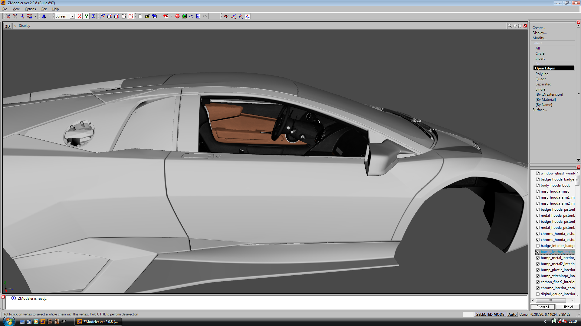Click the new document icon on the toolbar

click(x=140, y=16)
